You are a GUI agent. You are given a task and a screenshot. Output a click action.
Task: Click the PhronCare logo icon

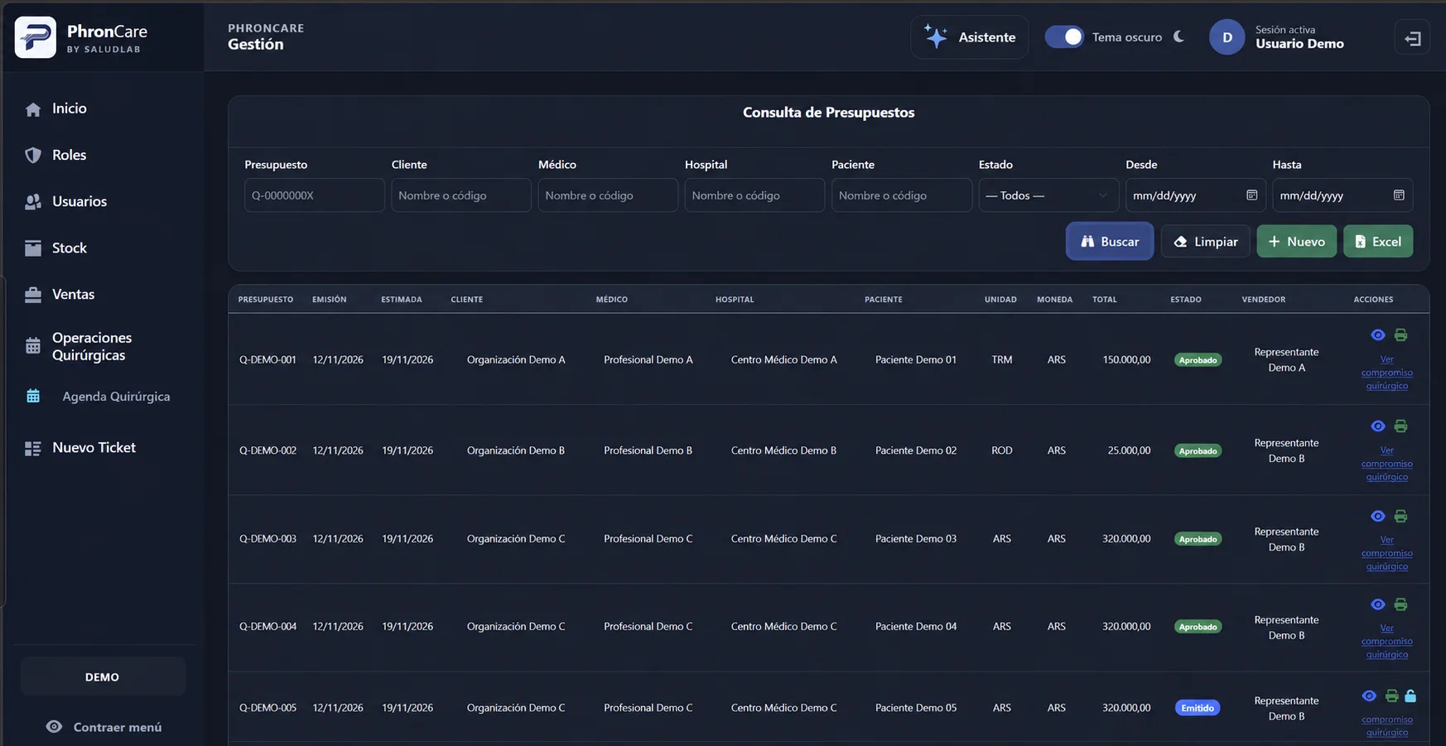36,37
